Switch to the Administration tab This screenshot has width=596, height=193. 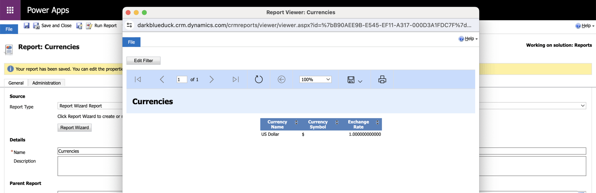[x=46, y=83]
